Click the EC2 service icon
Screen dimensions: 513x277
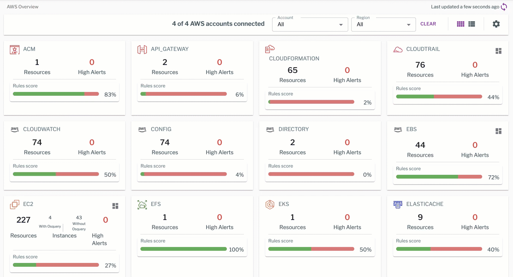click(14, 204)
